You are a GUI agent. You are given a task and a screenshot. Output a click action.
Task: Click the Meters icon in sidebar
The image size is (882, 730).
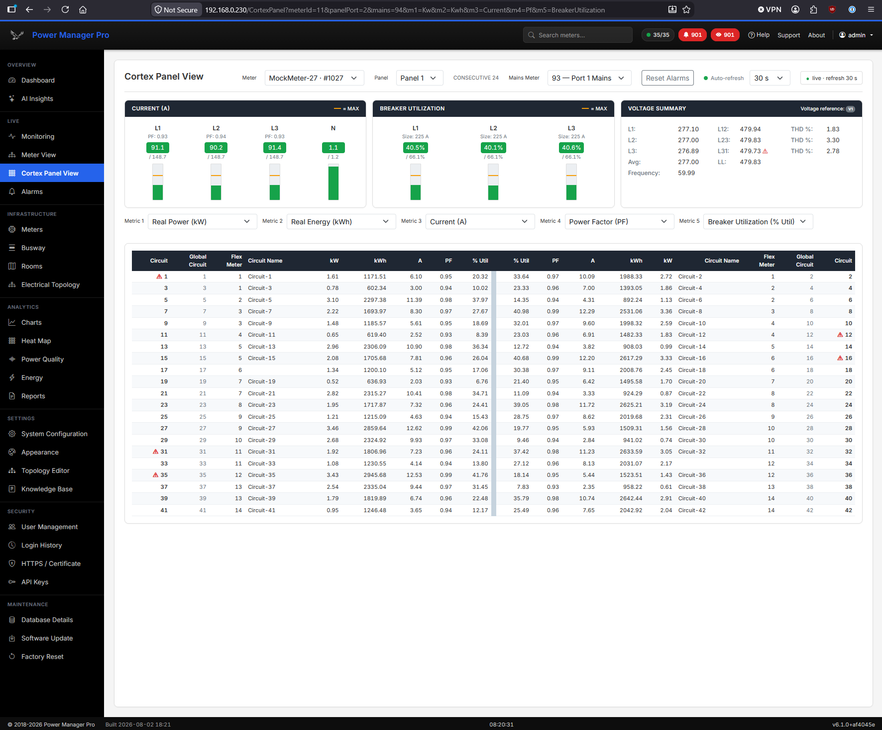click(x=12, y=229)
